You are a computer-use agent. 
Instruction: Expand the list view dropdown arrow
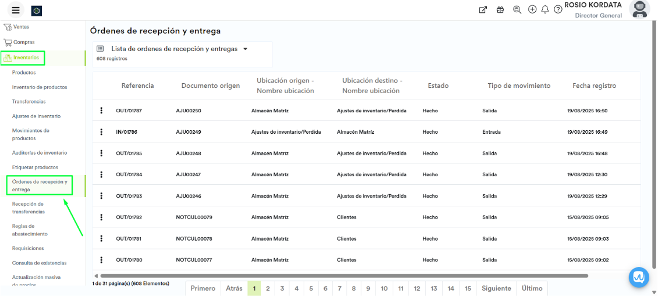coord(246,49)
